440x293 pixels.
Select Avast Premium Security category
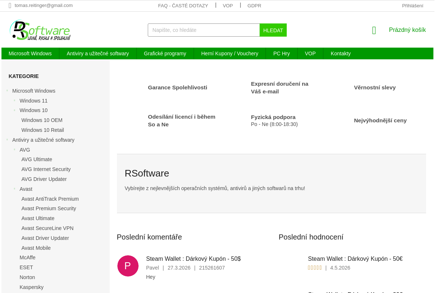click(x=49, y=208)
